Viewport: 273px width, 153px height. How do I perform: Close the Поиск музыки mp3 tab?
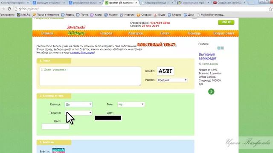click(x=208, y=3)
